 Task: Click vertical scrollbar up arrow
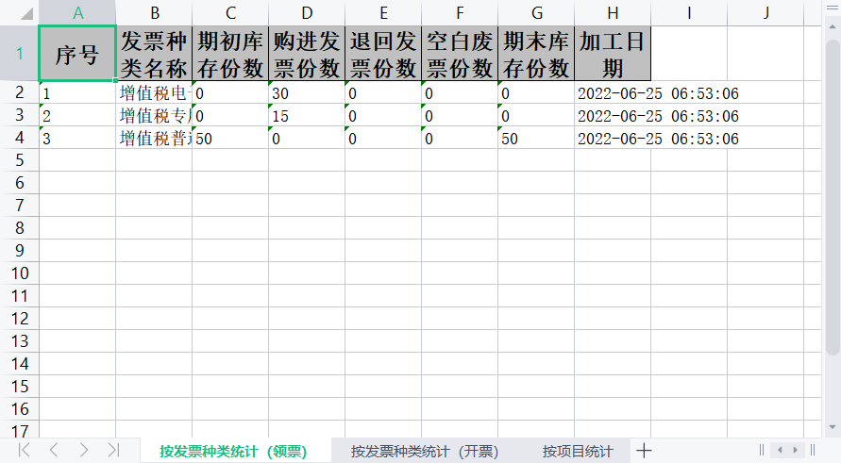point(833,26)
